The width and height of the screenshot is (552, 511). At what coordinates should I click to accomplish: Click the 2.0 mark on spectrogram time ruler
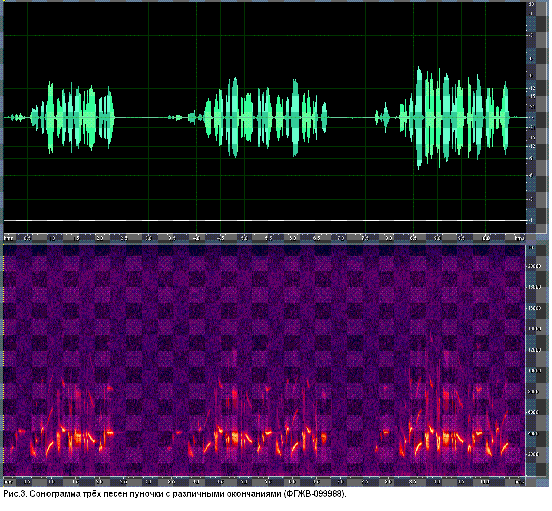click(99, 483)
